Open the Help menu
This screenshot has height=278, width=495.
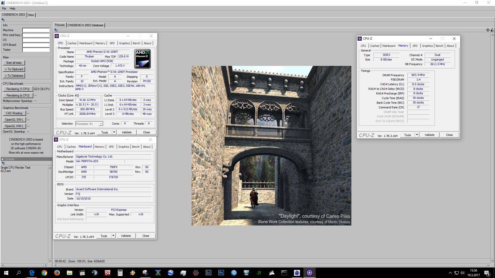point(12,8)
